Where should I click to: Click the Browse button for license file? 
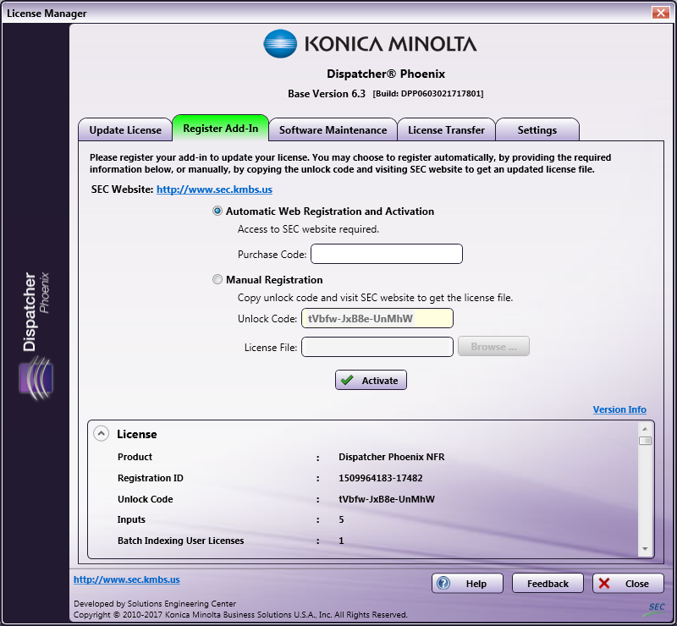pos(493,346)
